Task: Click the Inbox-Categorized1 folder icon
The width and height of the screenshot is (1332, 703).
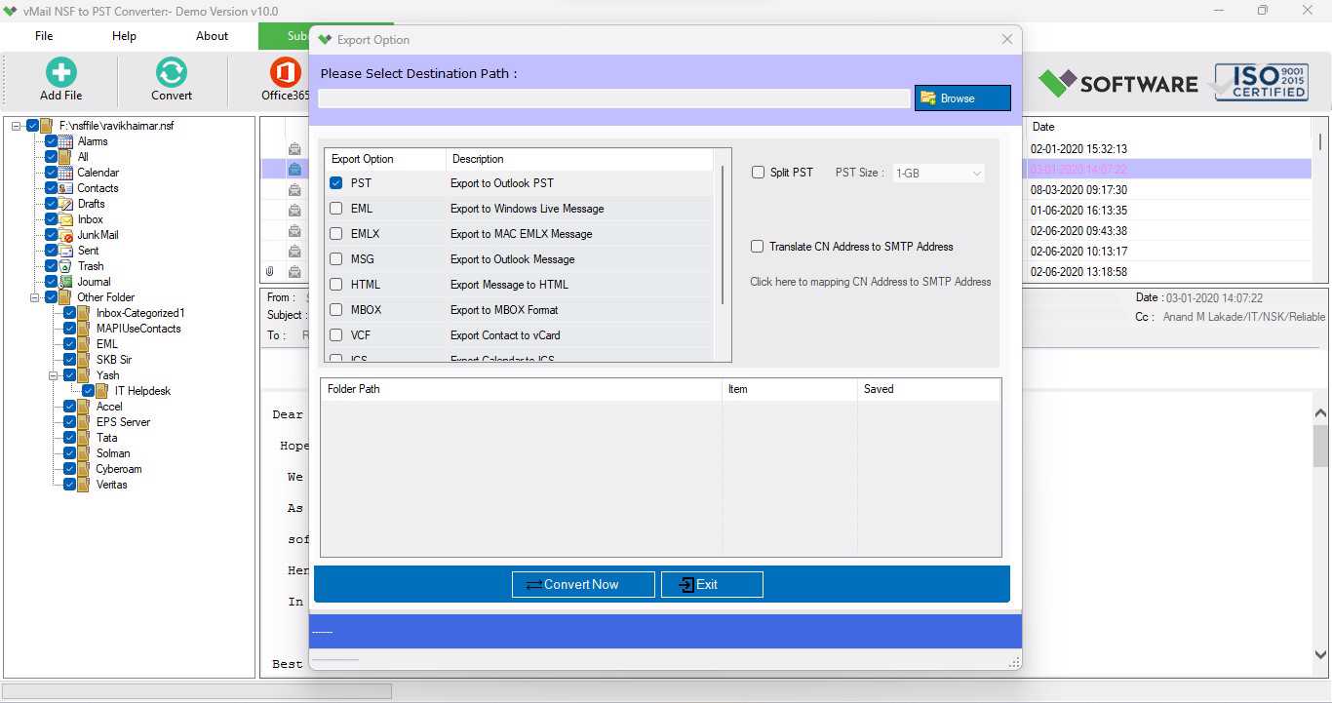Action: coord(84,313)
